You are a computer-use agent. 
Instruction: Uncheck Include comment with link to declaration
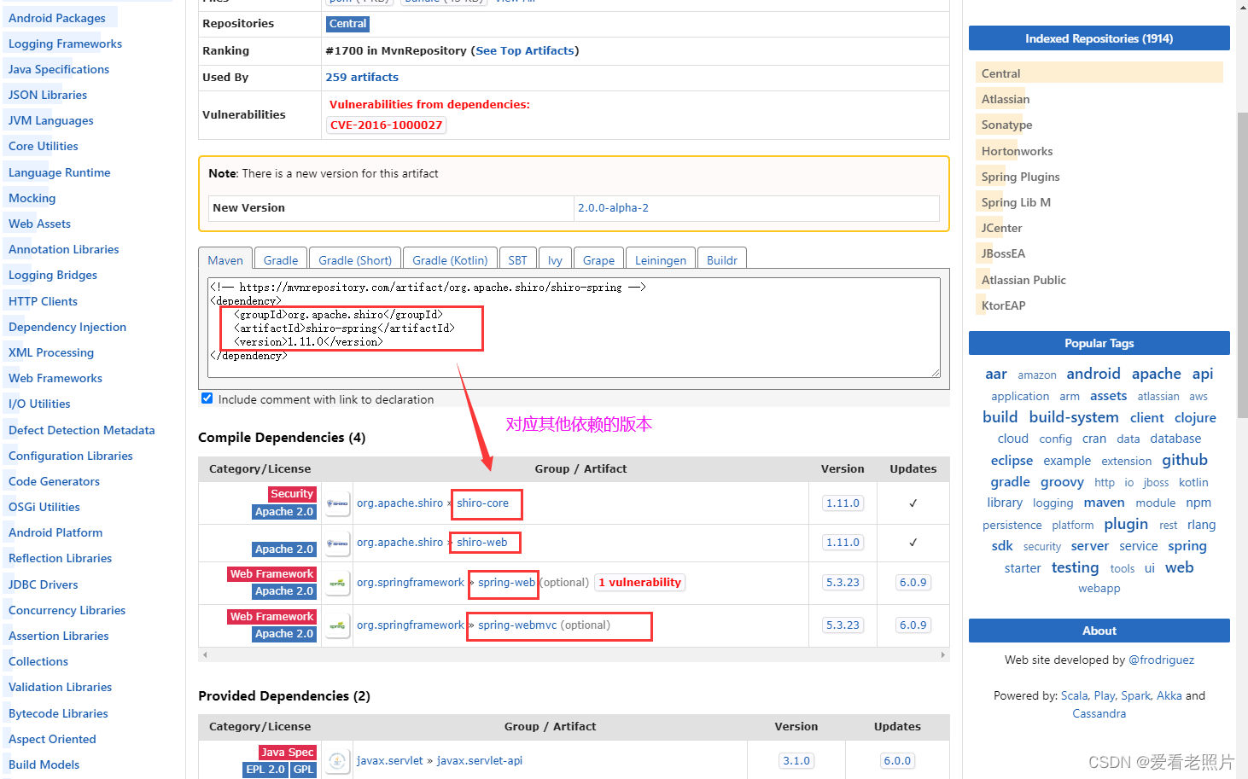(x=207, y=398)
